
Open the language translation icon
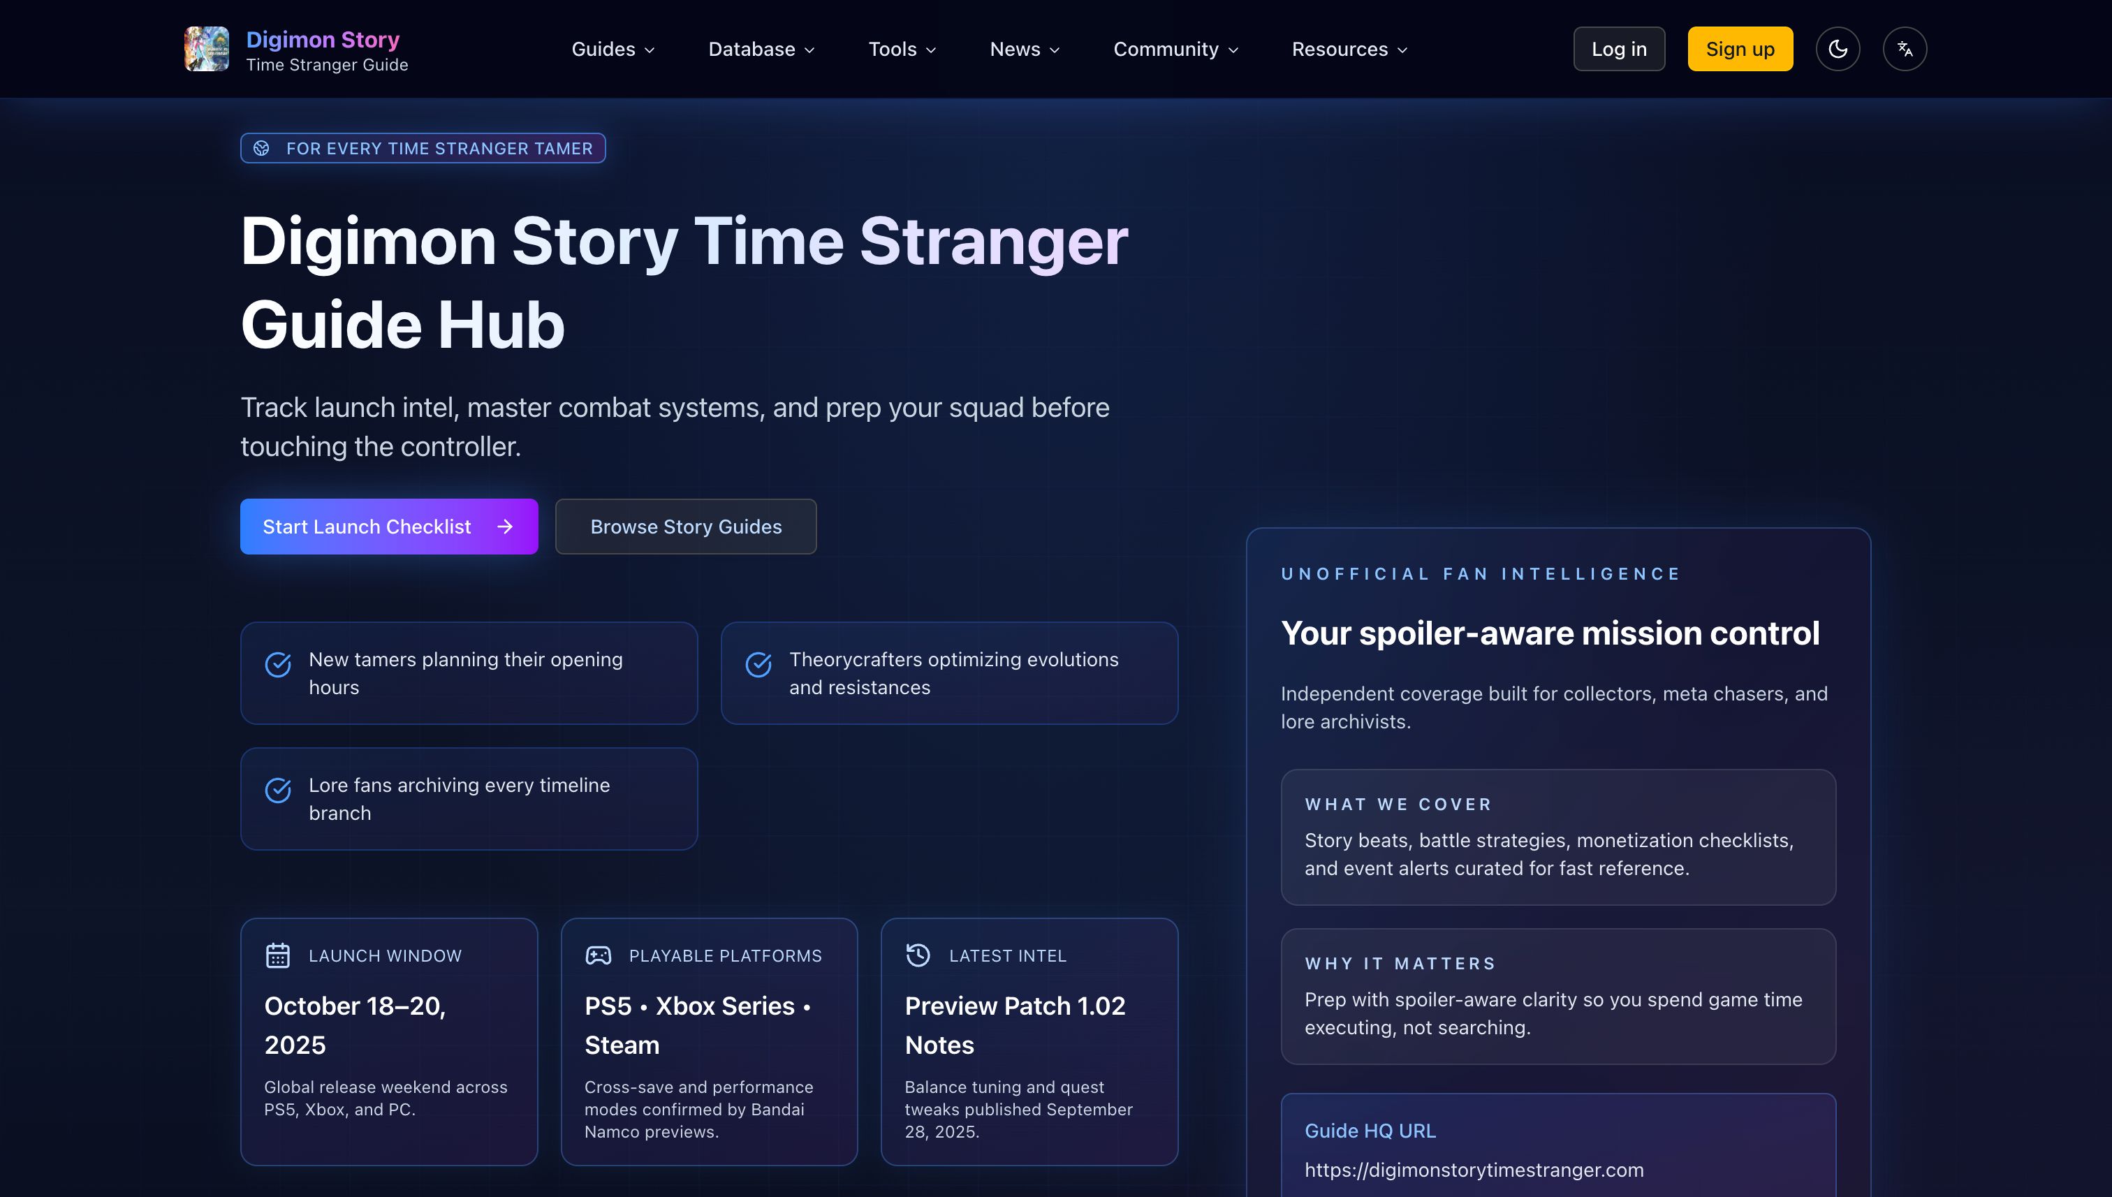coord(1904,48)
